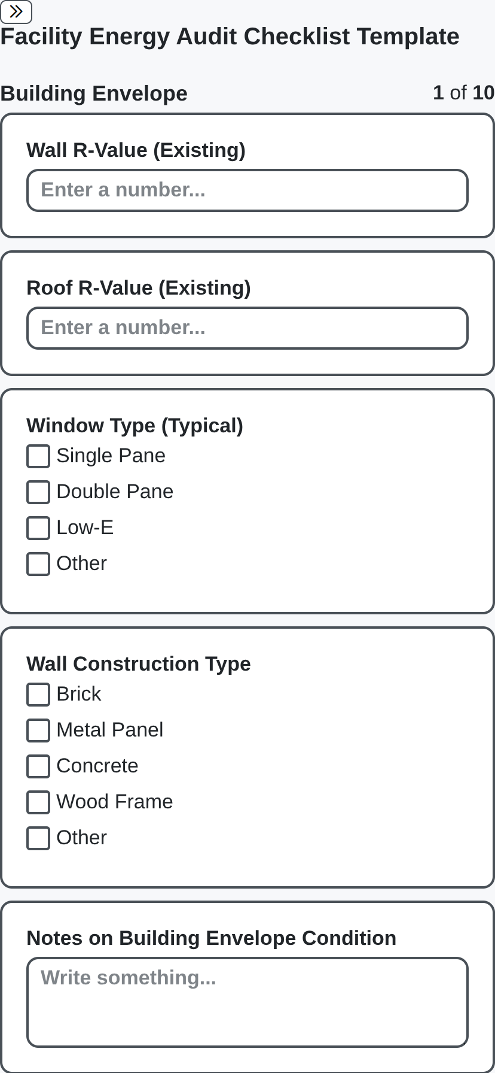Check Other under Window Type
Image resolution: width=495 pixels, height=1073 pixels.
[38, 563]
